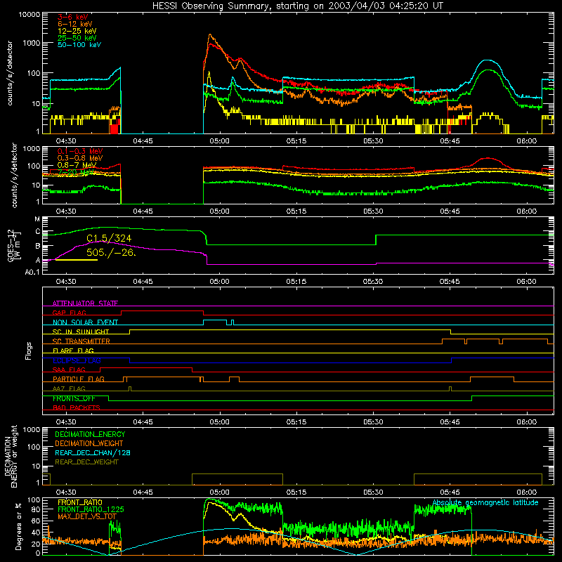The image size is (562, 562).
Task: Select the GAP_FLAG flag label
Action: click(x=69, y=313)
